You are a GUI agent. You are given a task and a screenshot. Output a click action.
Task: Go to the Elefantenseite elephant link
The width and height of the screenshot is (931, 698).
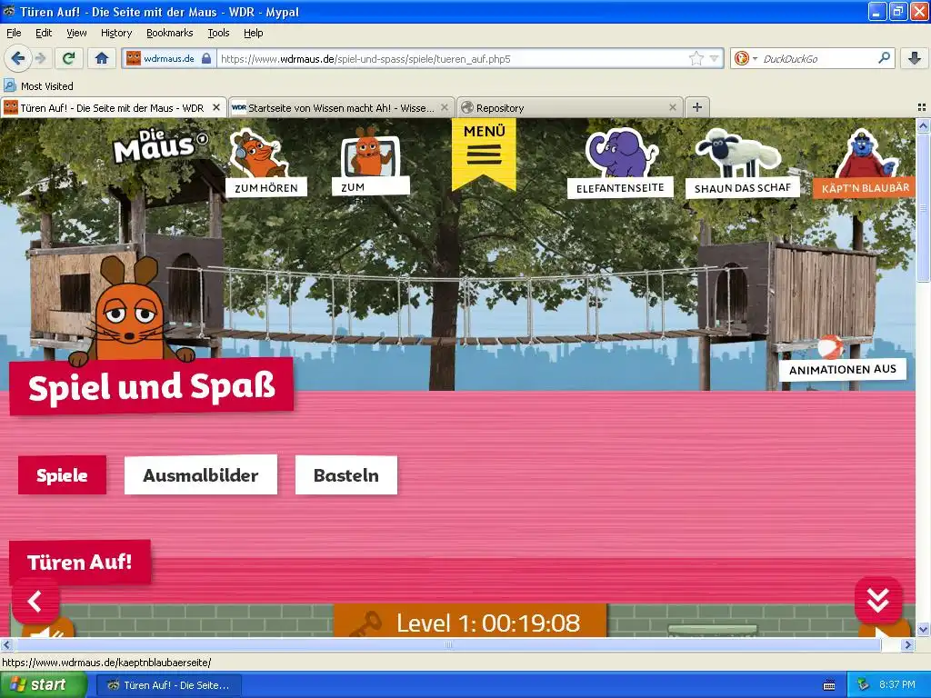tap(620, 162)
